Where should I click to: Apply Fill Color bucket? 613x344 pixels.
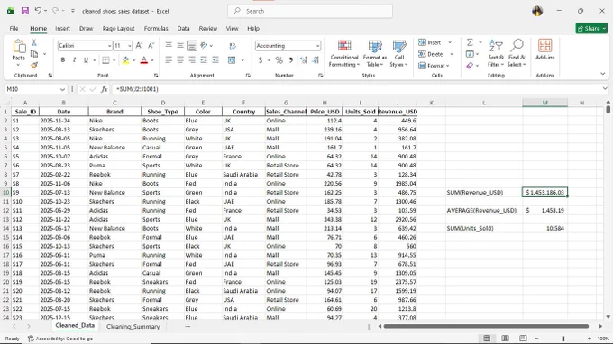(125, 60)
